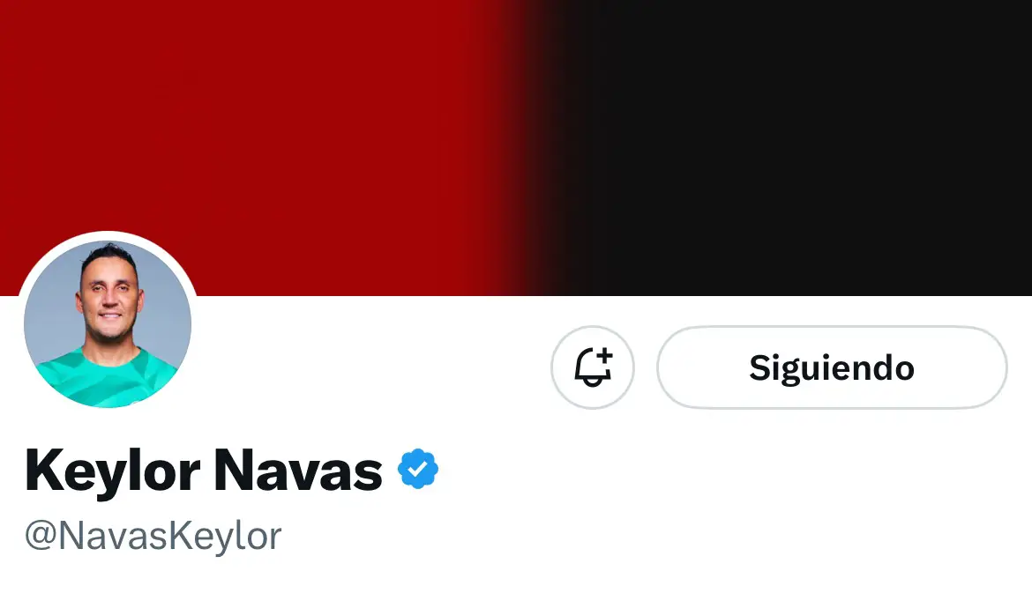Show verification details from the blue badge
Viewport: 1032px width, 608px height.
click(x=418, y=470)
